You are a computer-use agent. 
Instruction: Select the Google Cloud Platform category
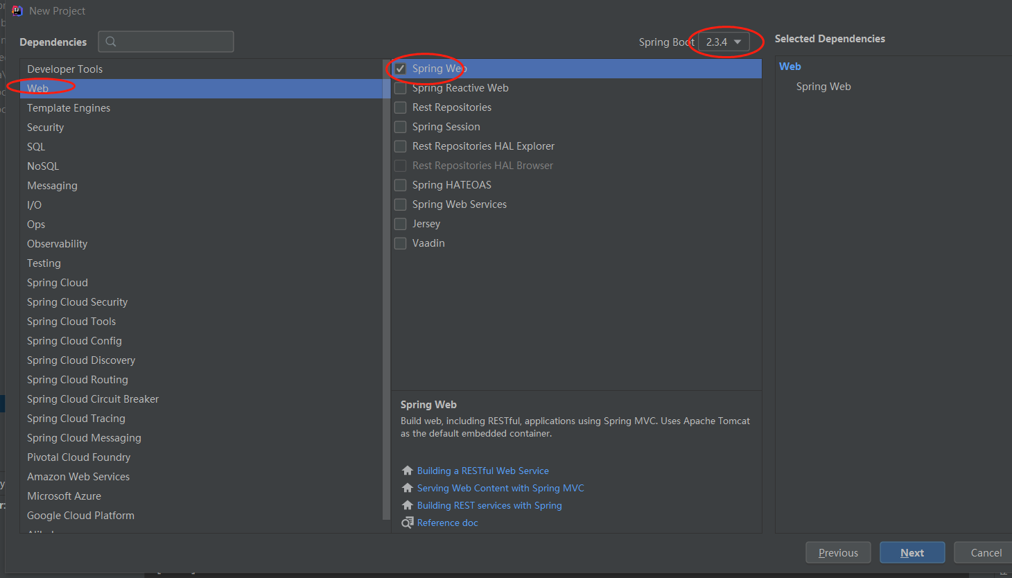coord(201,516)
